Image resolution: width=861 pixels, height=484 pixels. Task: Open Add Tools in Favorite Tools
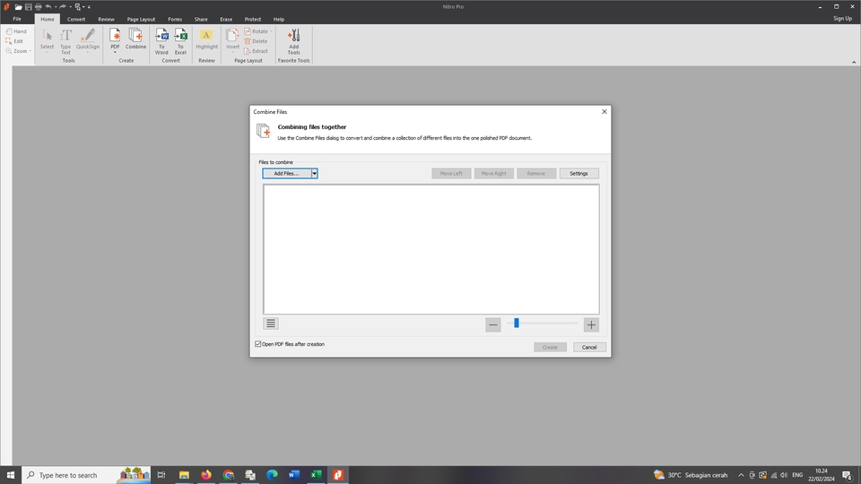(294, 41)
